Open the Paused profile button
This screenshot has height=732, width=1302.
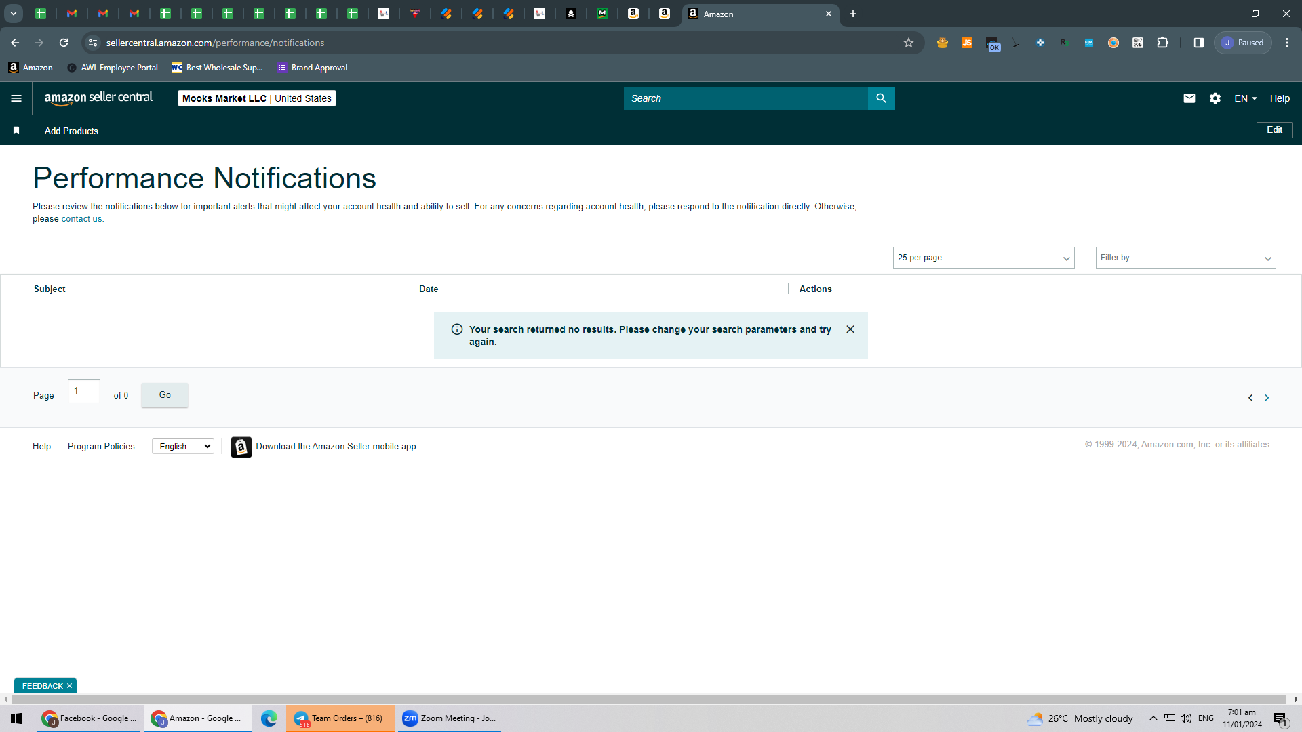[x=1242, y=43]
